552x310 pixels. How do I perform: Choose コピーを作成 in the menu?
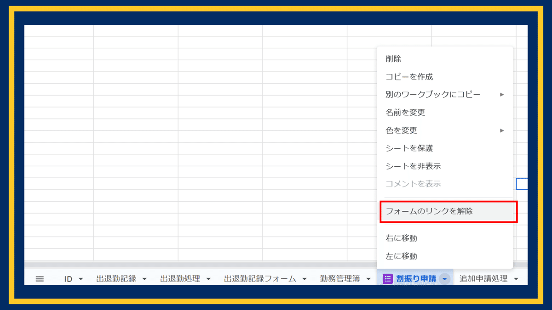tap(445, 77)
